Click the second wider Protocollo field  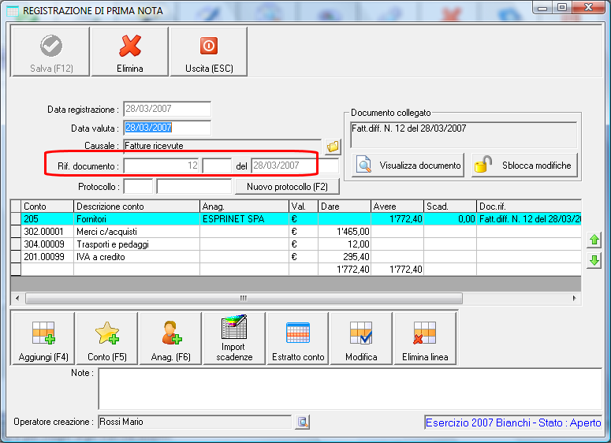pyautogui.click(x=194, y=186)
